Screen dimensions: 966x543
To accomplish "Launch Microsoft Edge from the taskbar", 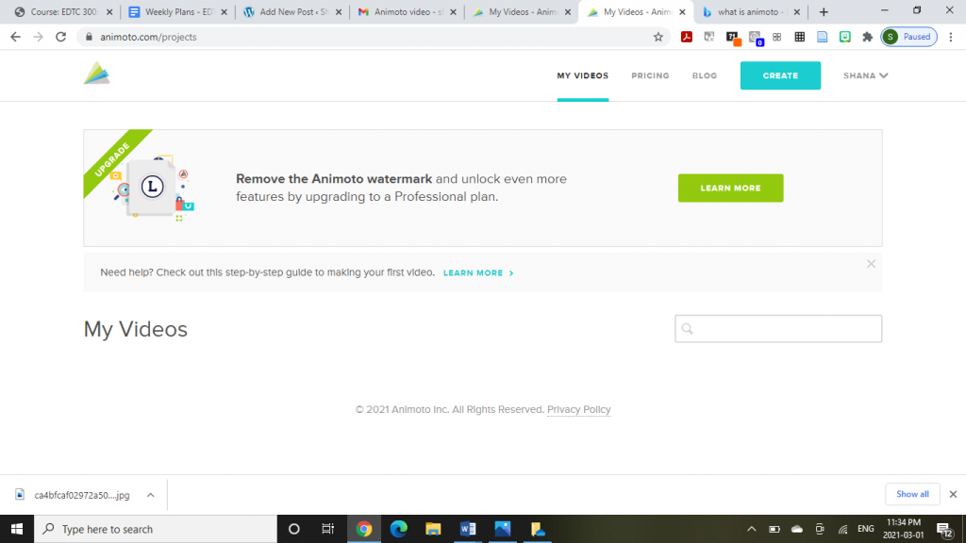I will pos(399,529).
